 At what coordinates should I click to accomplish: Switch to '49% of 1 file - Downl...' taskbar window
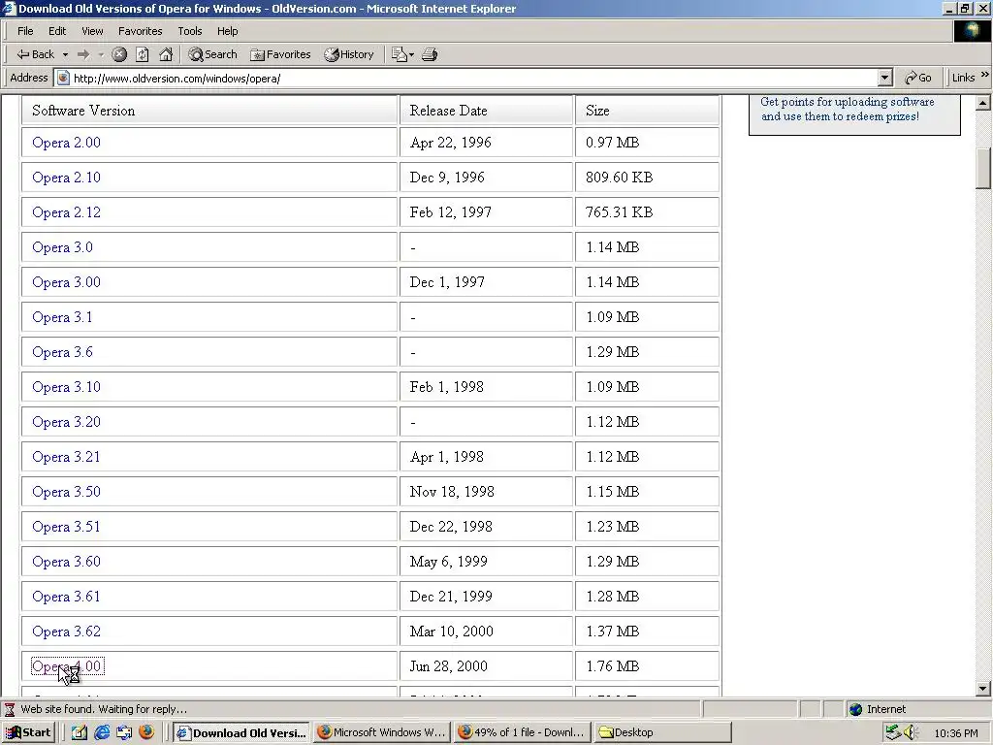tap(523, 732)
